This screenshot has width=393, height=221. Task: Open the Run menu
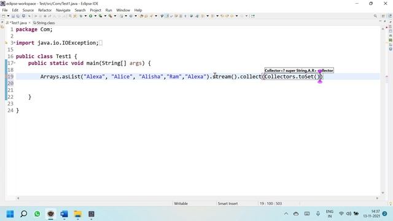(109, 10)
